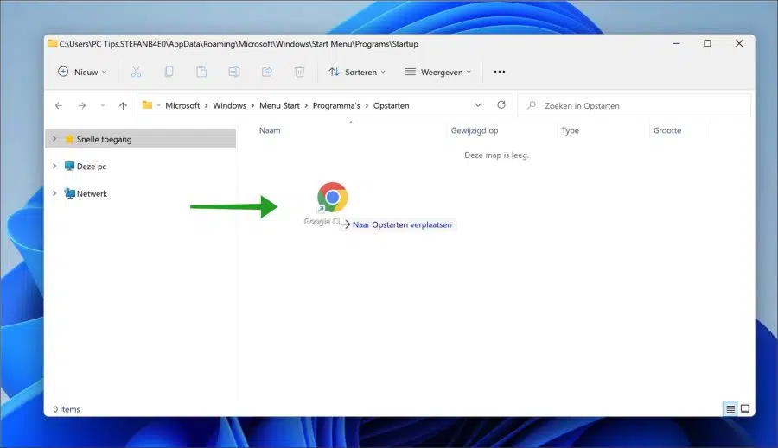The image size is (778, 448).
Task: Select Snelle toegang in the sidebar
Action: click(x=140, y=139)
